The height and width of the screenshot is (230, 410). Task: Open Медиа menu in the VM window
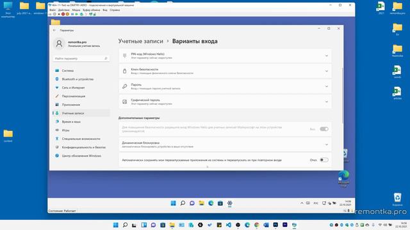click(x=76, y=10)
